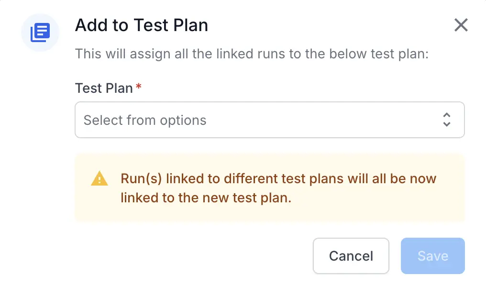Click the disabled Save button
The height and width of the screenshot is (286, 486).
point(432,256)
